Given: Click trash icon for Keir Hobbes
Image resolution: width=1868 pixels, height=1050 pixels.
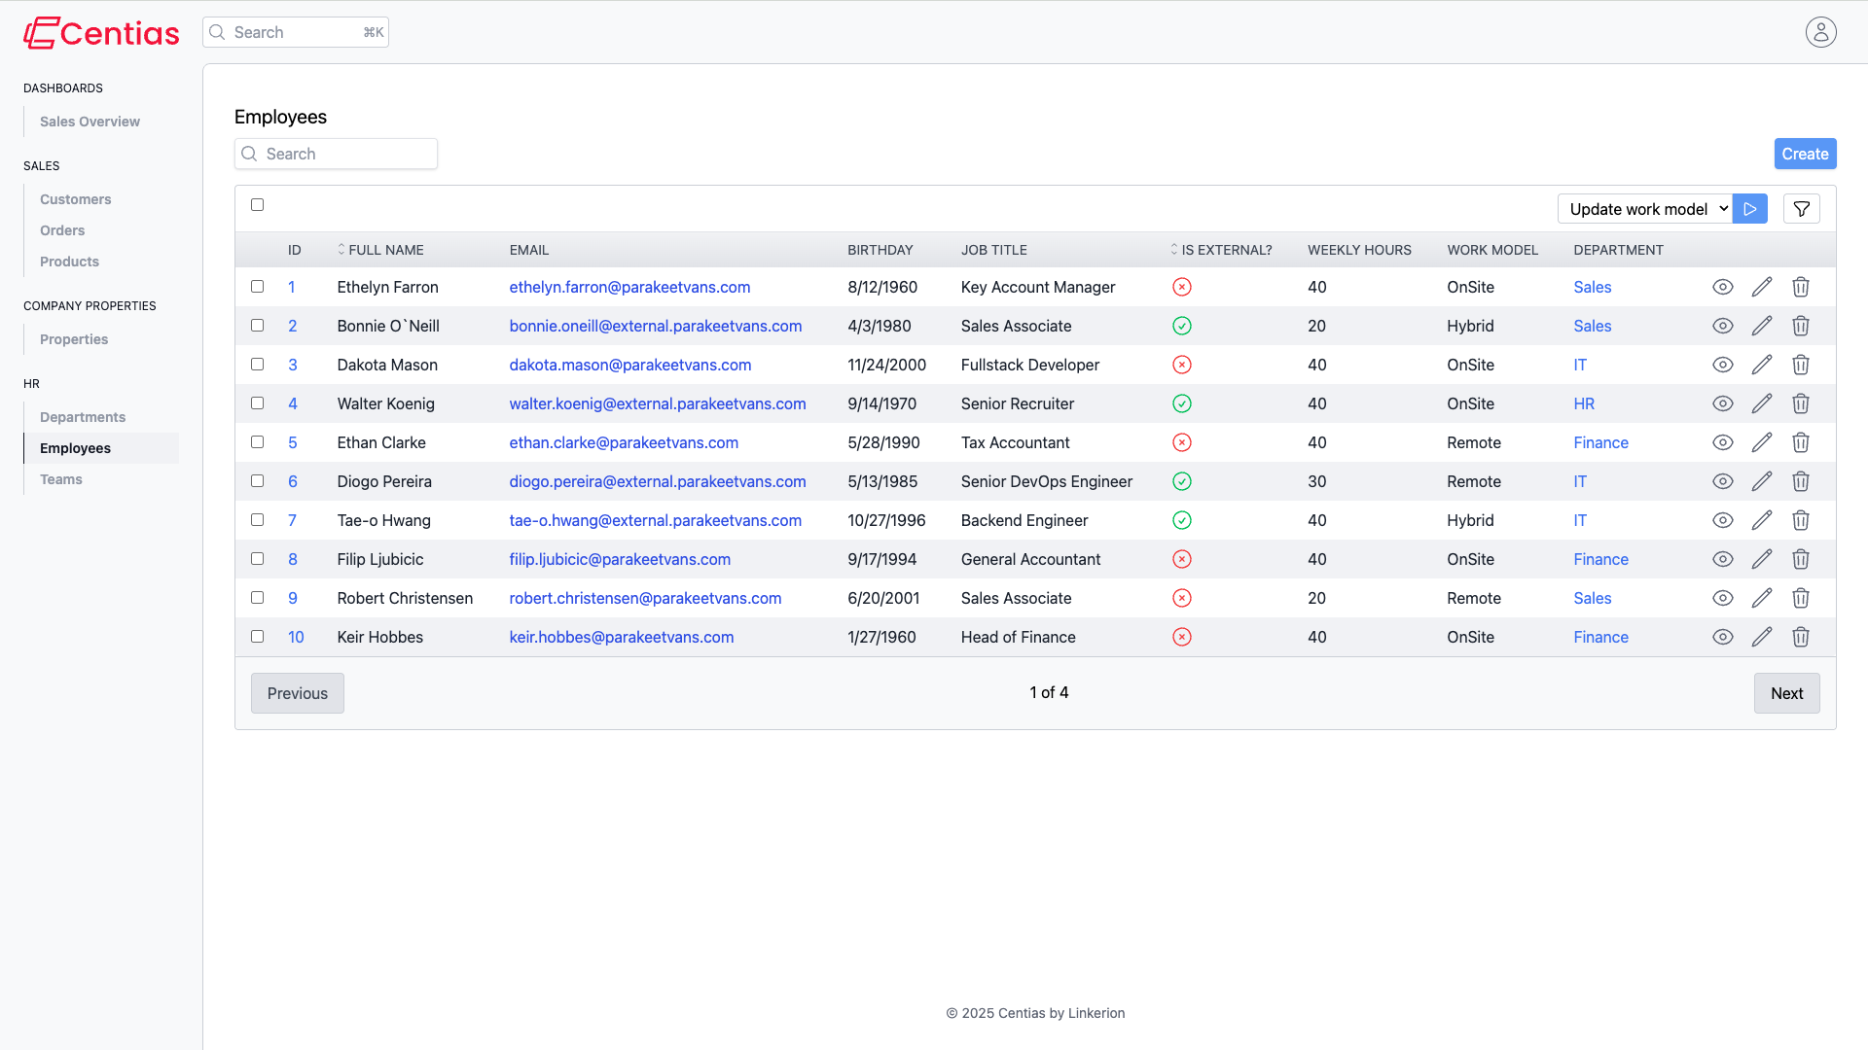Looking at the screenshot, I should (1800, 637).
